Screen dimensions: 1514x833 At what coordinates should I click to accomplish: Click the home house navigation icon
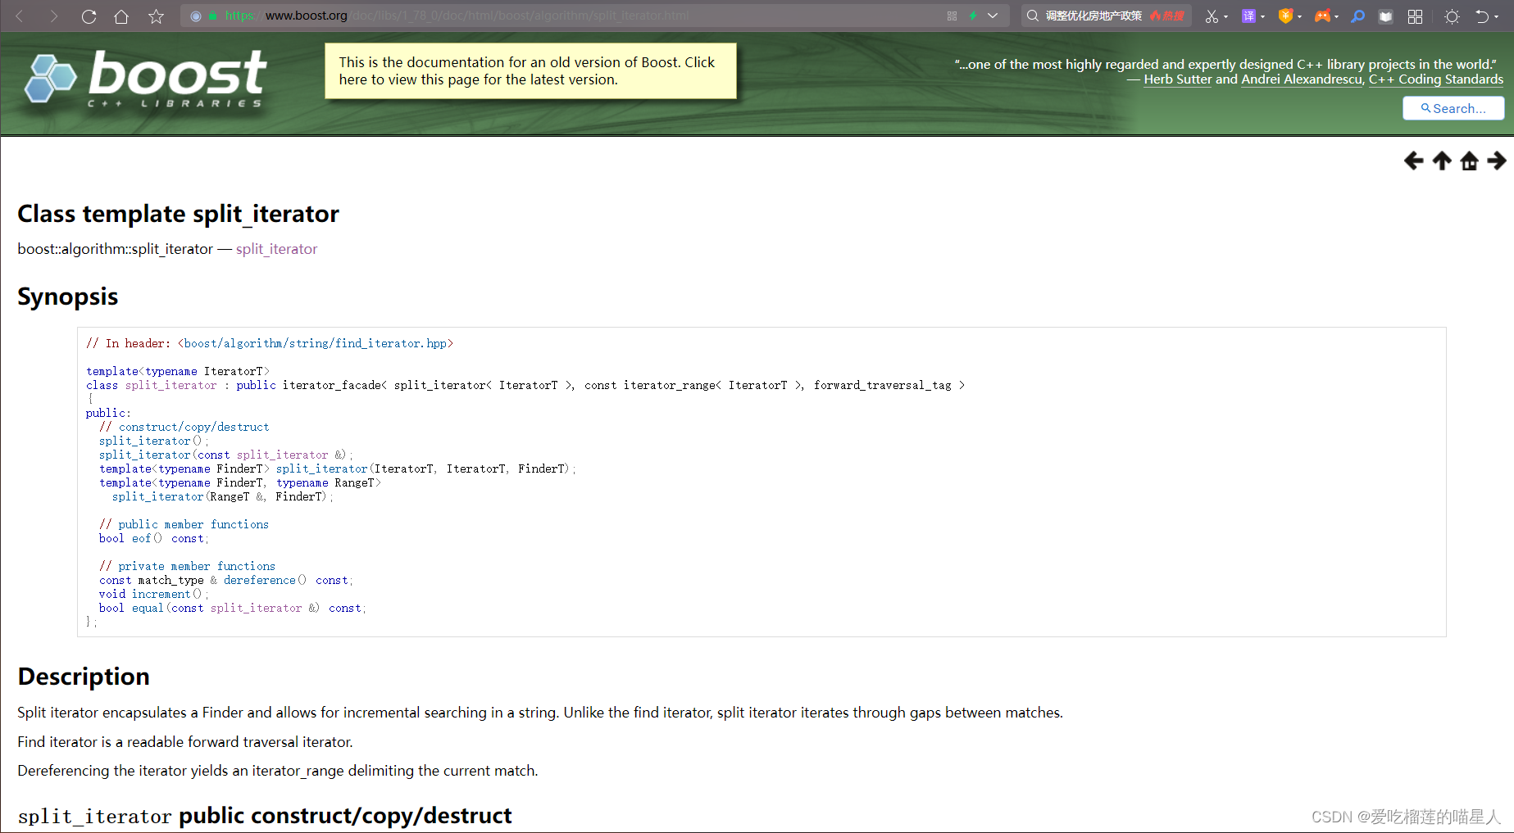pos(1469,161)
